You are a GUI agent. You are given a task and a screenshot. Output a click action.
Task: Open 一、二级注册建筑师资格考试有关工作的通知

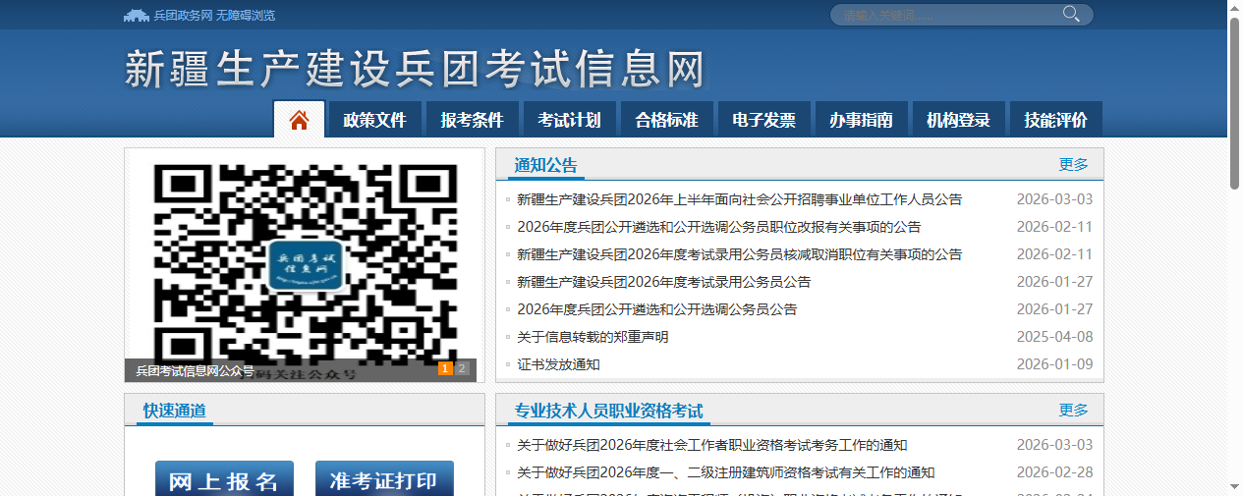click(x=726, y=472)
